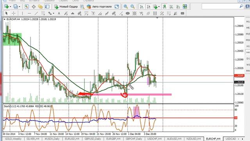Viewport: 250px width, 141px height.
Task: Switch to candlestick chart type
Action: (164, 7)
